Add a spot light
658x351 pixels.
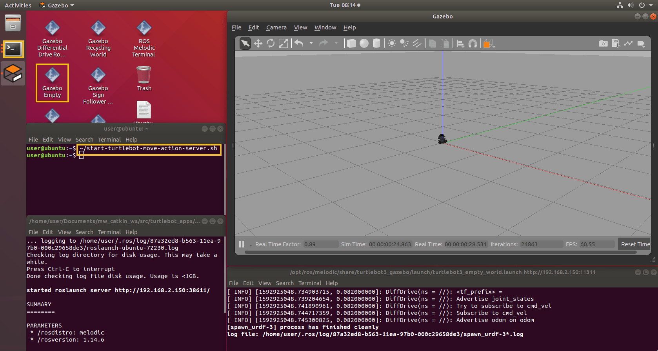(404, 43)
